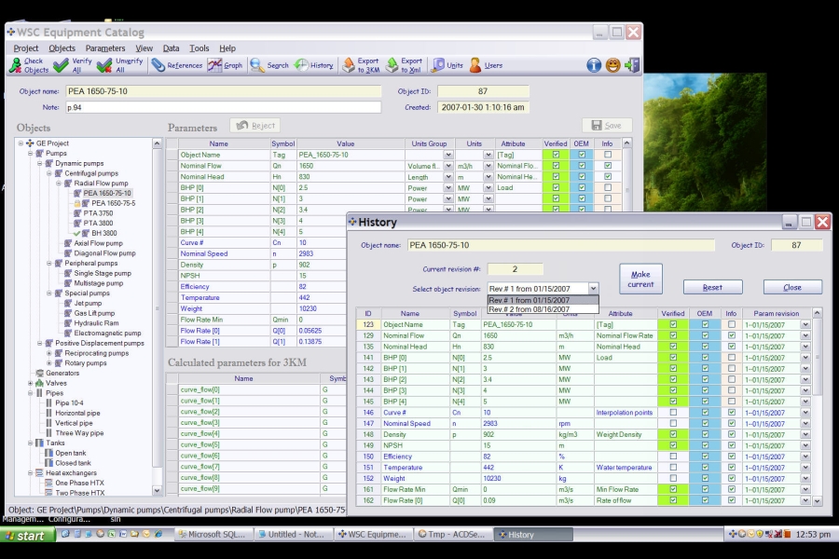Toggle Info checkbox for Object Name in History

click(732, 325)
